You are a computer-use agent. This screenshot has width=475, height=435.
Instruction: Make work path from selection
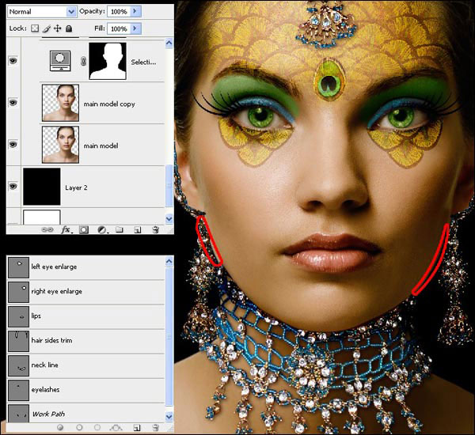[x=116, y=427]
